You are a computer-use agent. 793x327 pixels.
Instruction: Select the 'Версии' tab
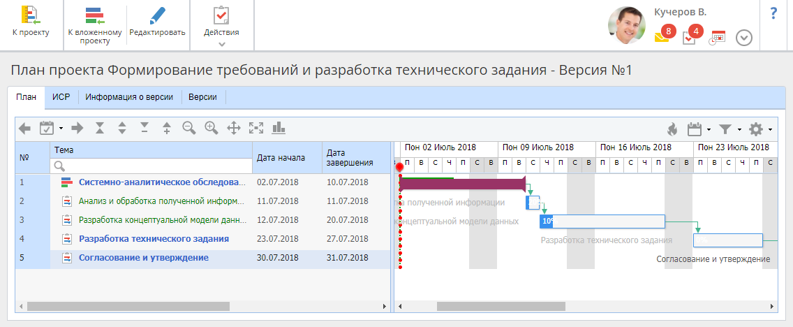tap(202, 97)
